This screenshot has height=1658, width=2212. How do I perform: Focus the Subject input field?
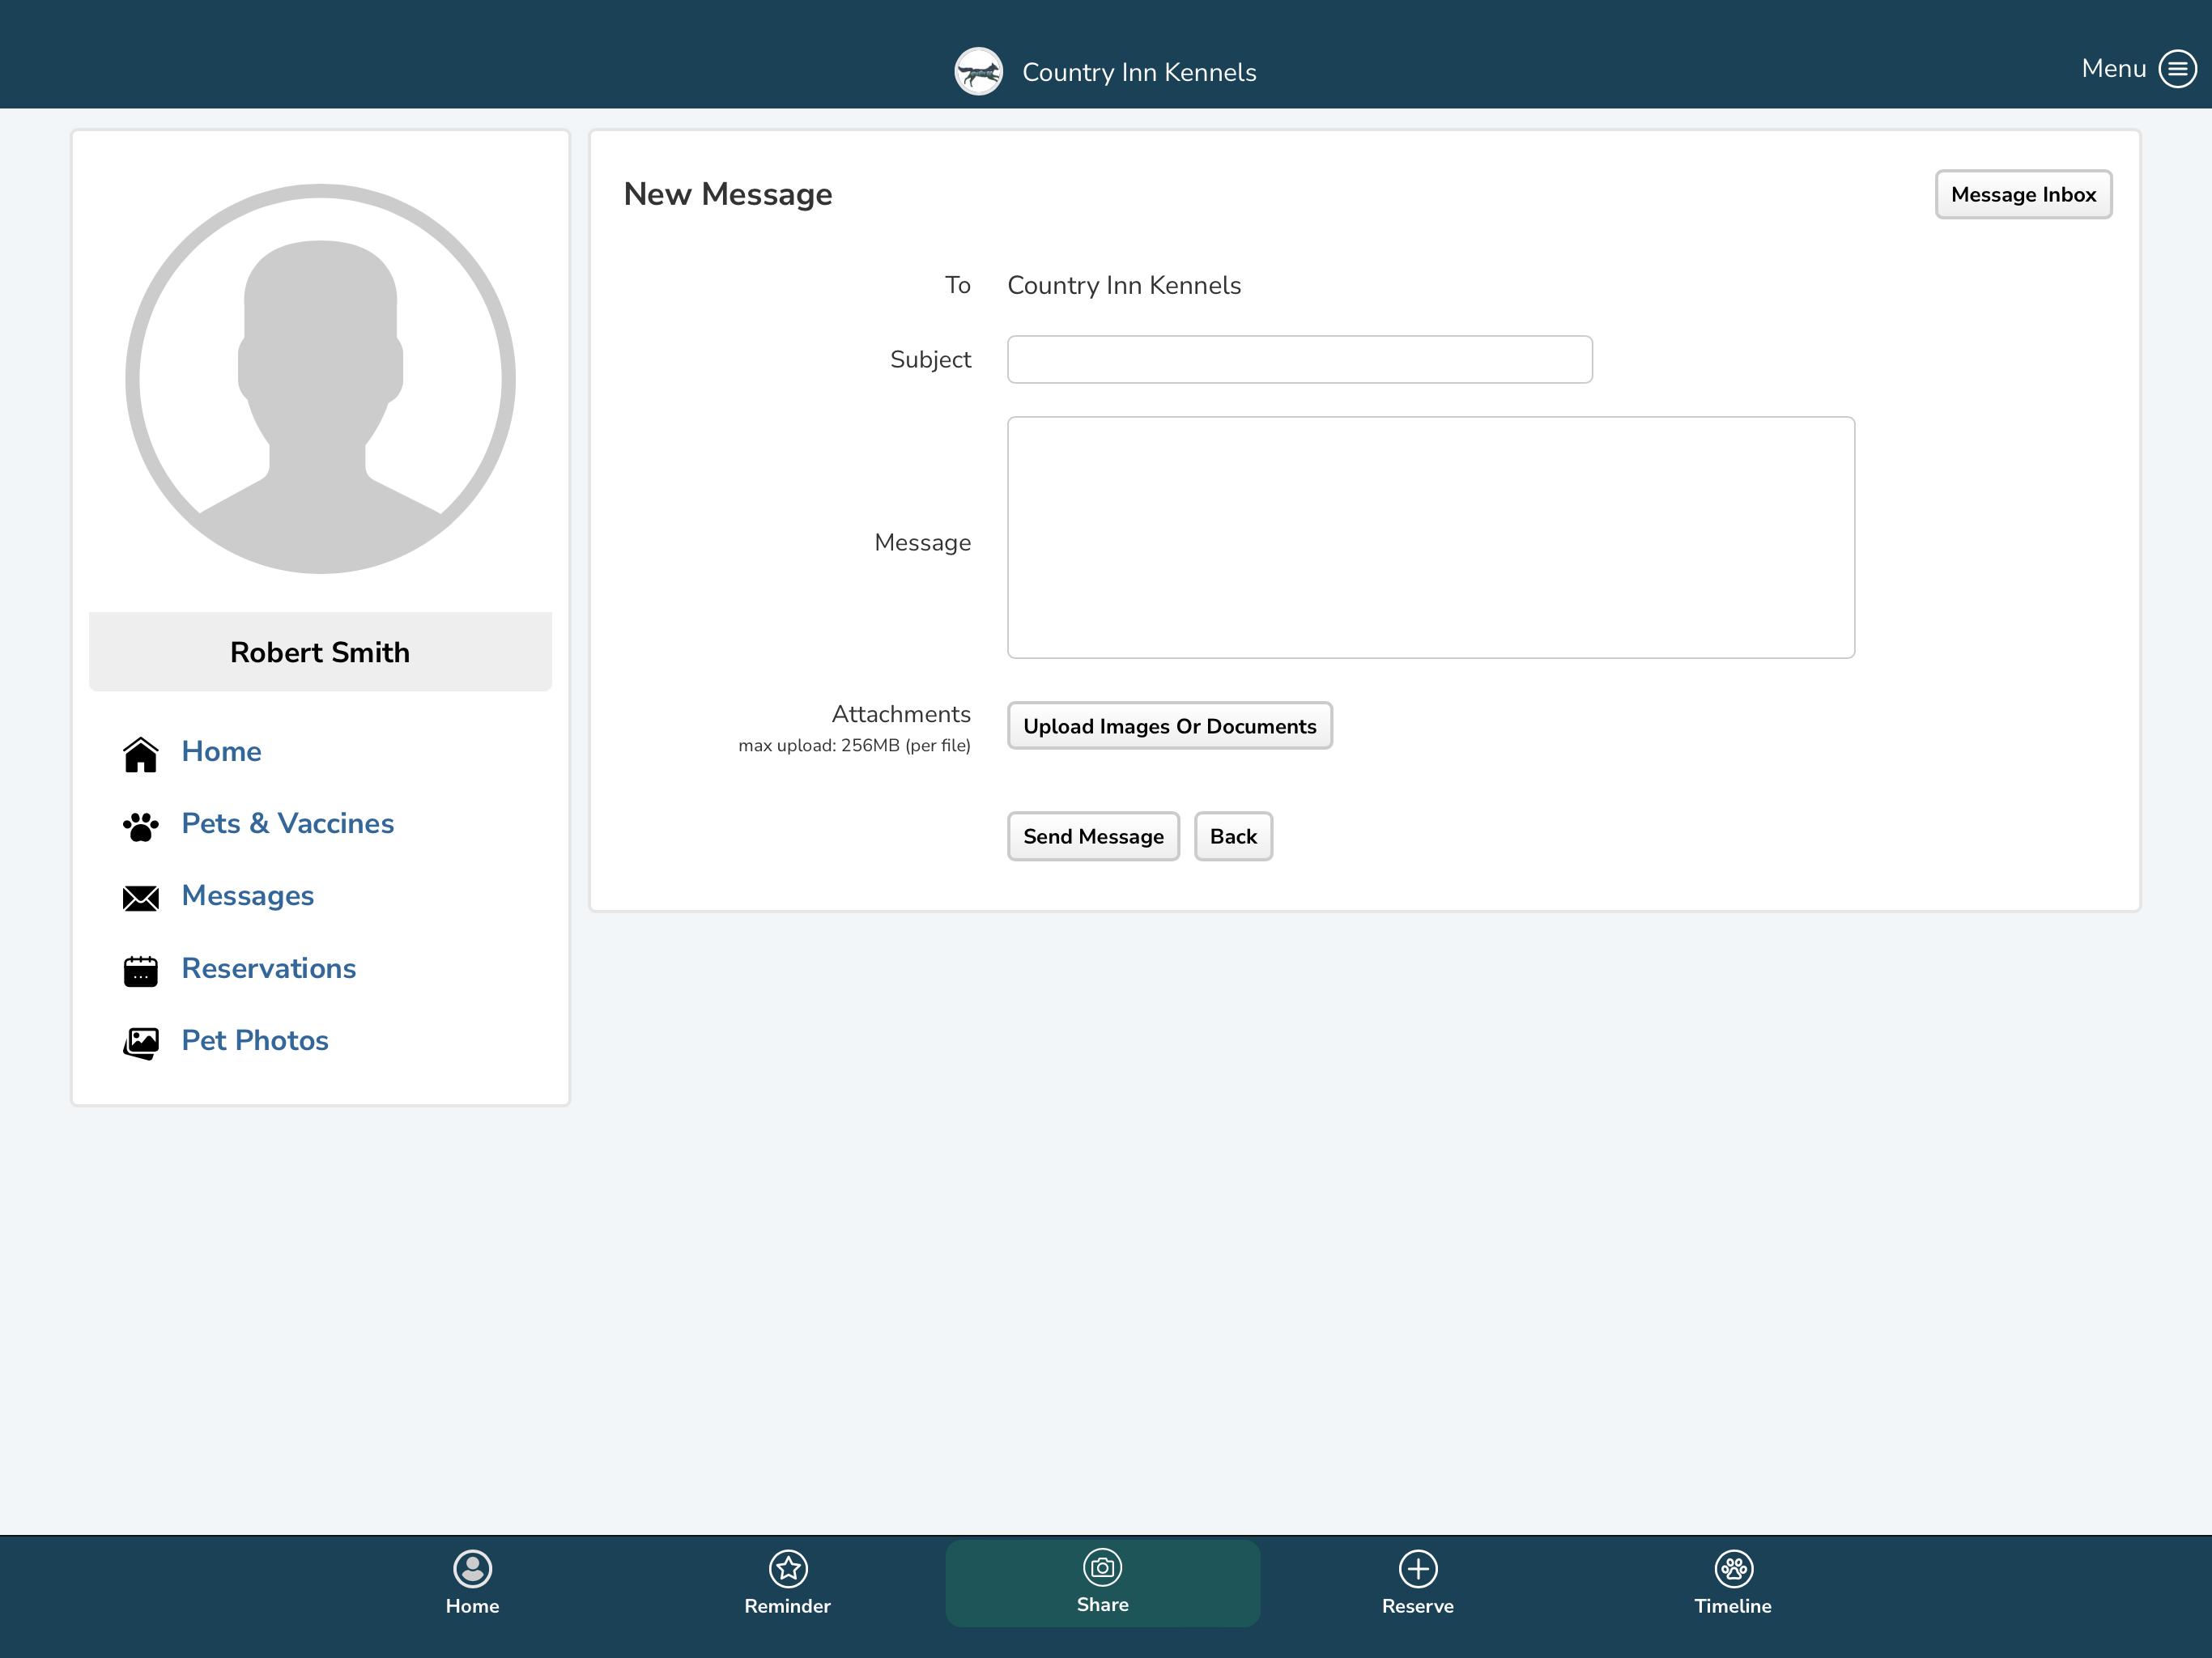click(1299, 359)
